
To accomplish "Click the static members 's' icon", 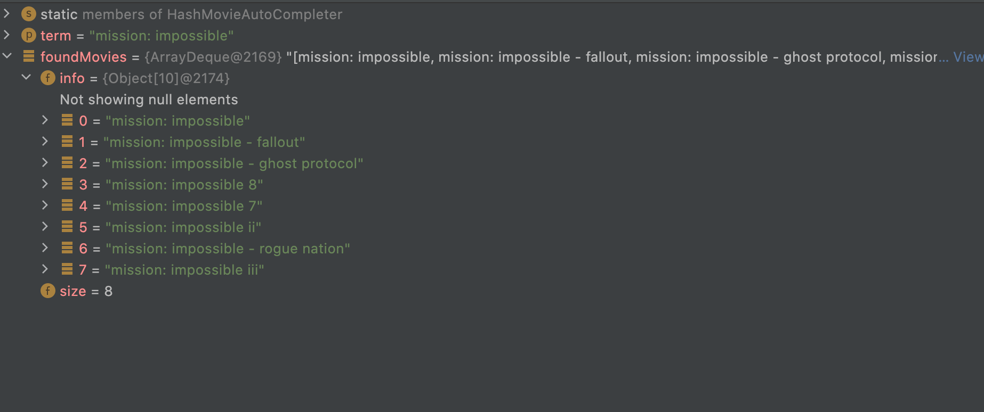I will tap(28, 14).
